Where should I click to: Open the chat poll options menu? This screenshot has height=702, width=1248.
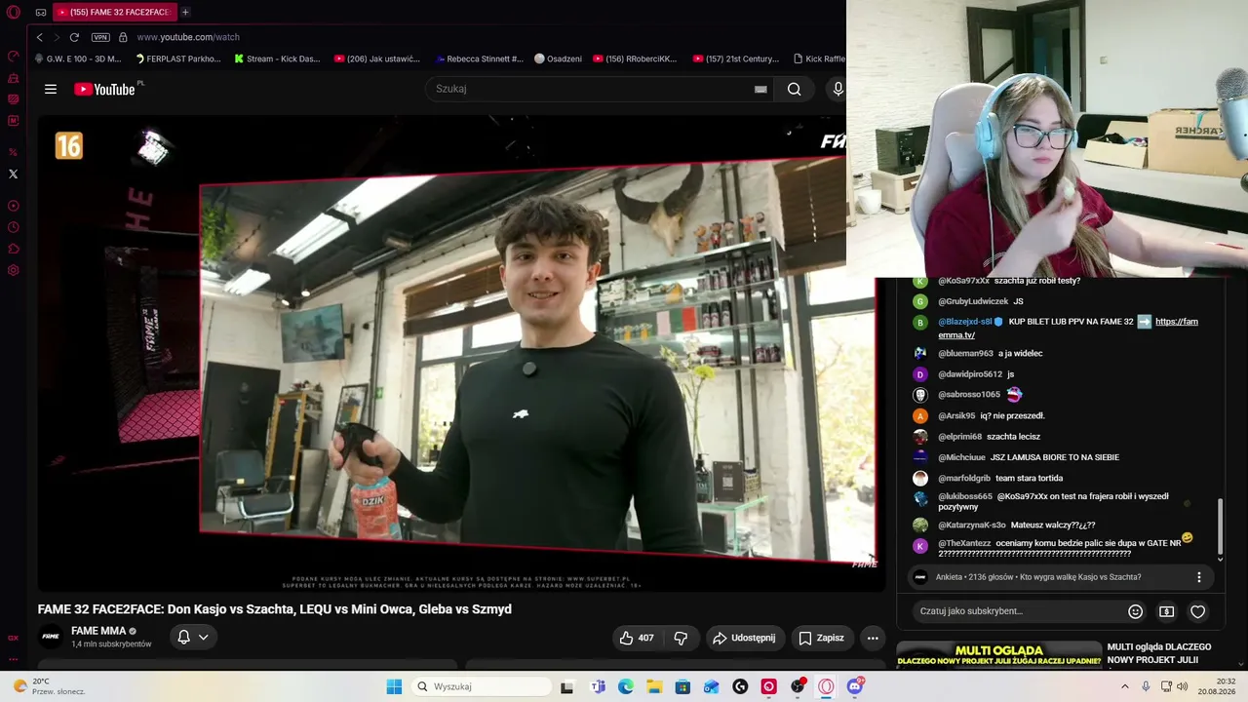click(1199, 577)
